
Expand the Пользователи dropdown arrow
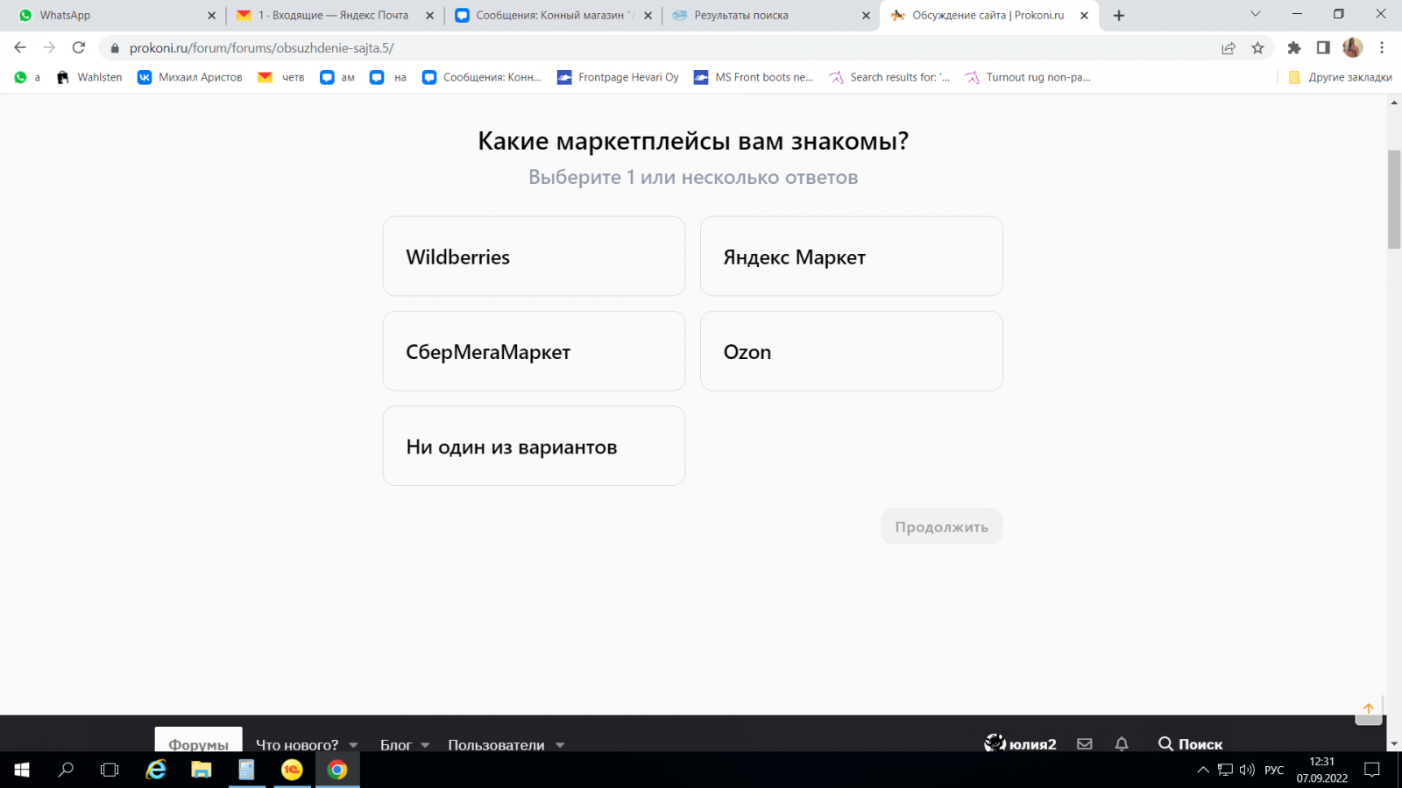(x=560, y=745)
